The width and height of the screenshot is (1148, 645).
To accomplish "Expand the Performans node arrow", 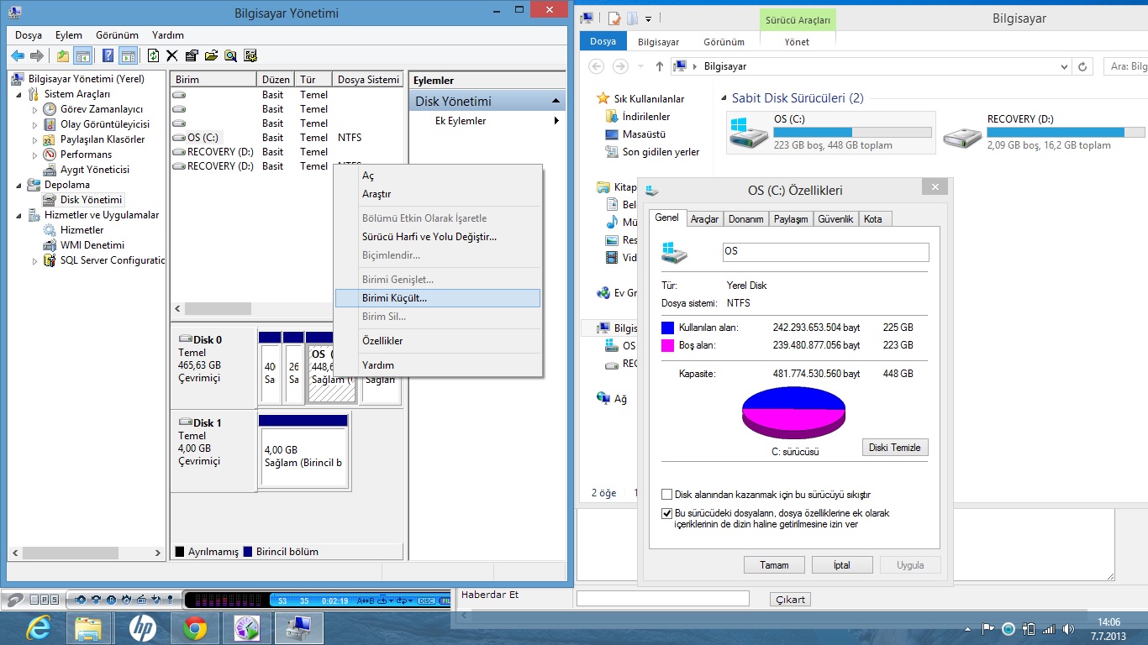I will [x=34, y=155].
